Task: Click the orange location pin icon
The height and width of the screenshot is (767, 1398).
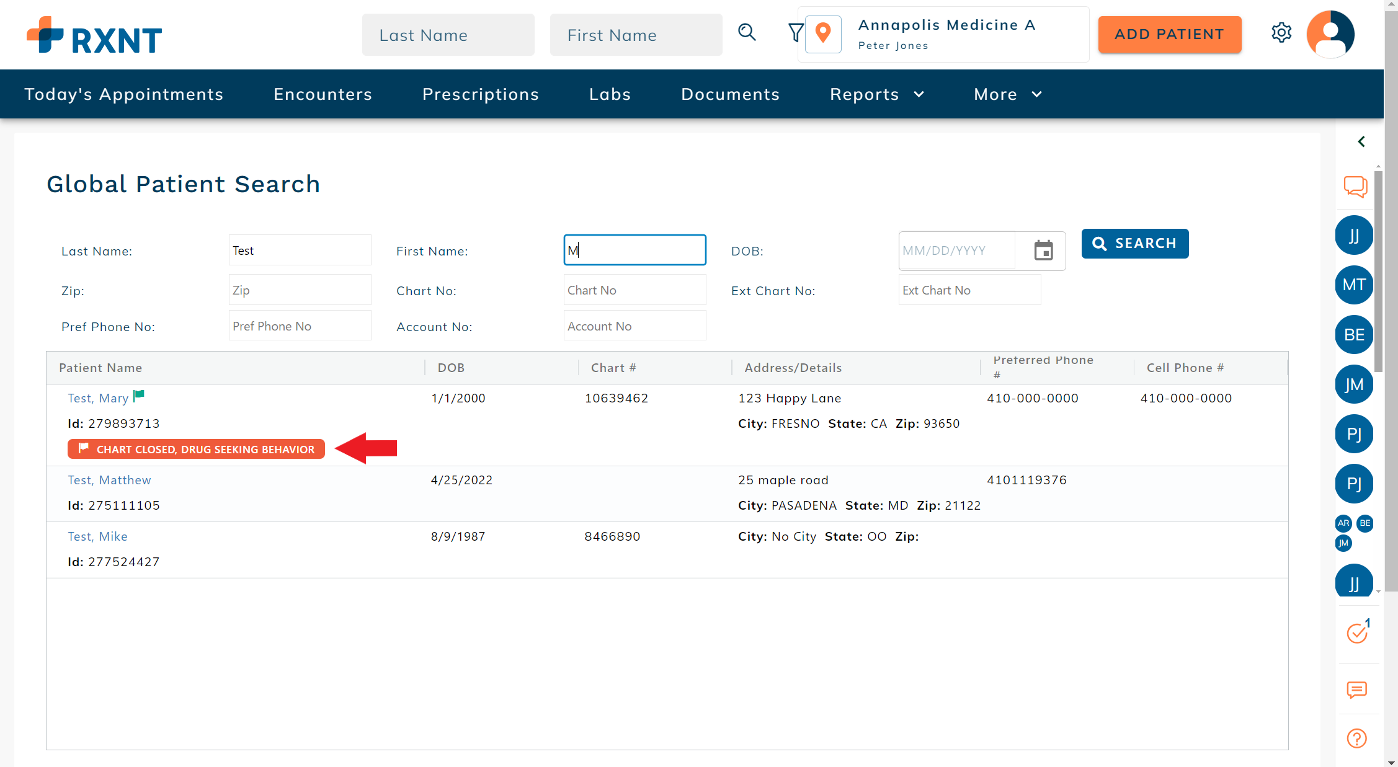Action: pyautogui.click(x=823, y=33)
